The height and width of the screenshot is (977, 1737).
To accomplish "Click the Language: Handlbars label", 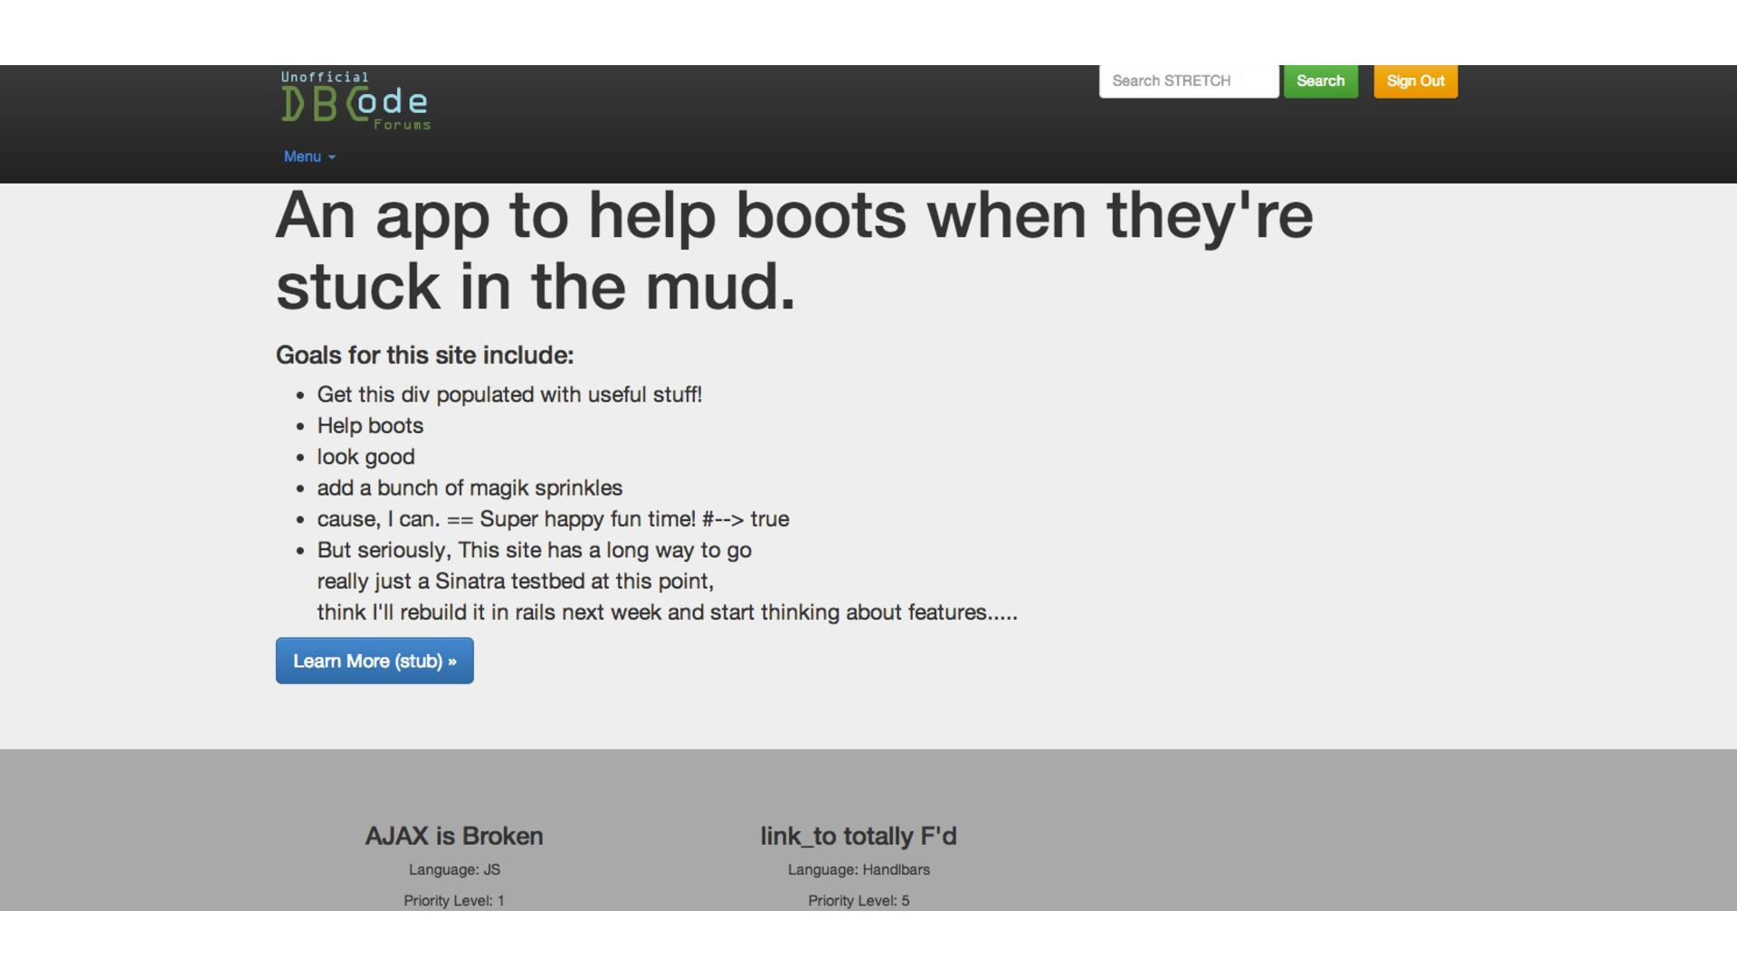I will tap(858, 869).
